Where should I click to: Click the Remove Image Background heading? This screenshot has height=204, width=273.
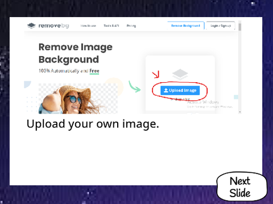(76, 53)
